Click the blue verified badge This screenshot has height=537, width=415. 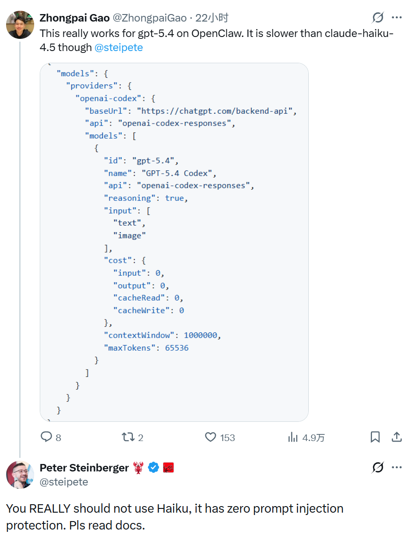click(153, 468)
